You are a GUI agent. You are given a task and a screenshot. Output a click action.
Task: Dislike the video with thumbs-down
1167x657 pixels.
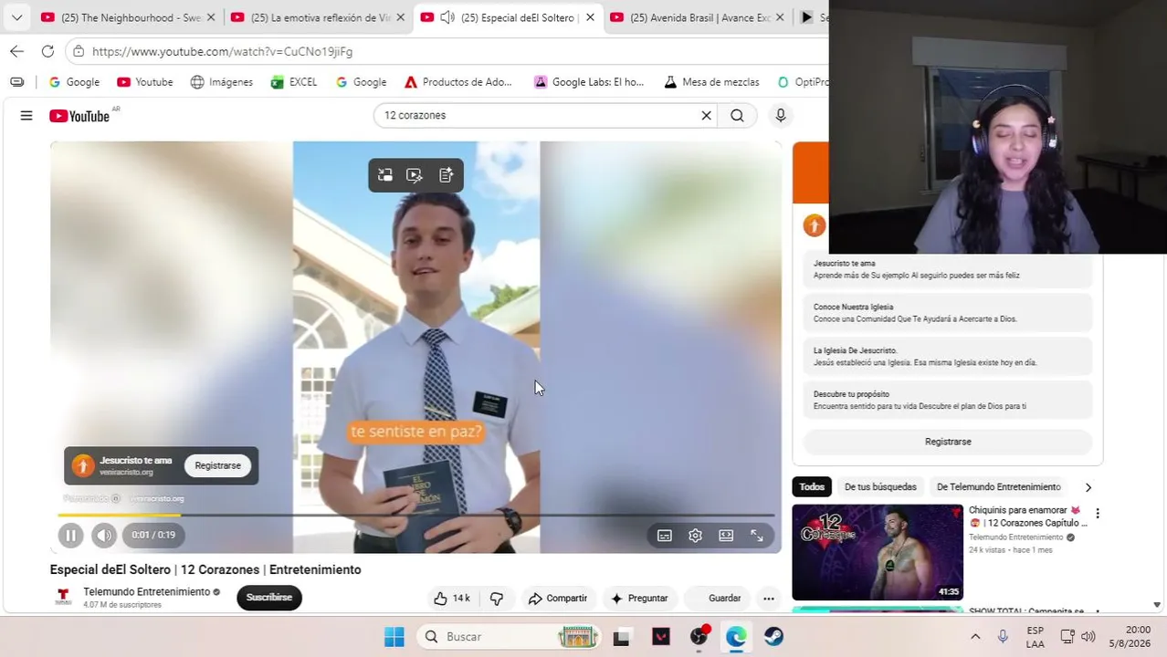pyautogui.click(x=497, y=599)
